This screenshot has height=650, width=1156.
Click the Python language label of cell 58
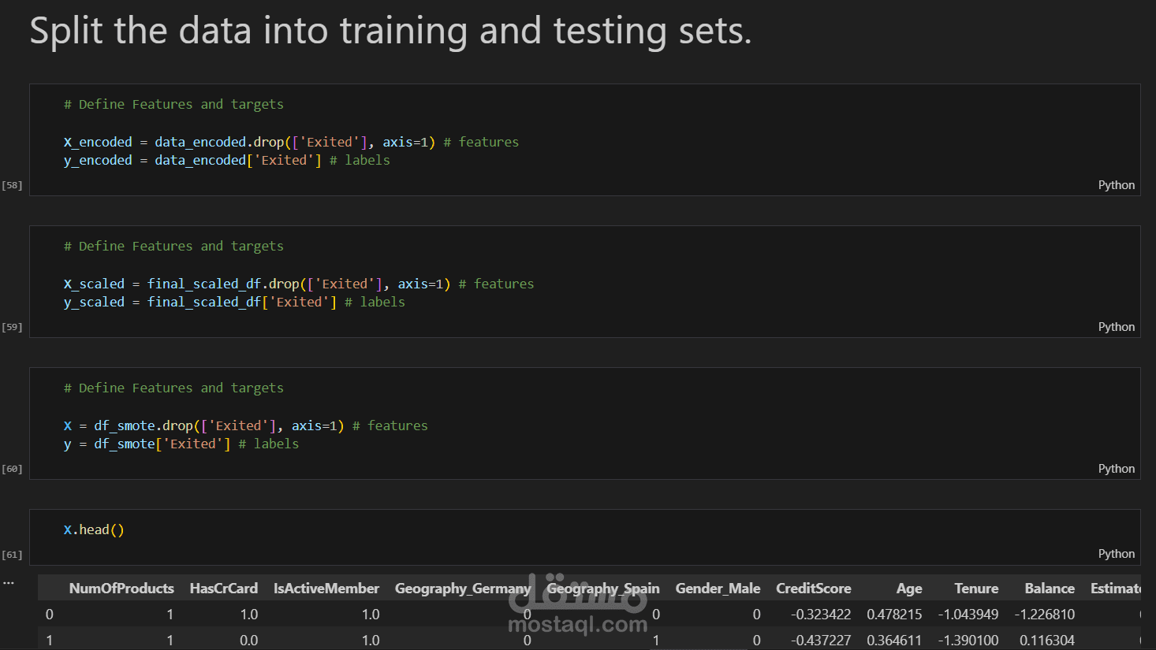(1116, 185)
